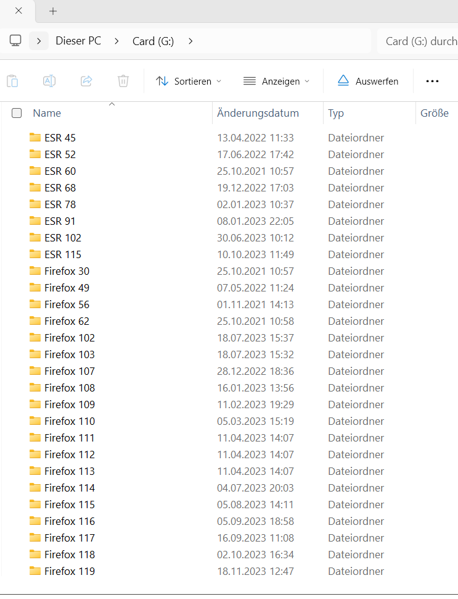Click the Firefox 115 folder name
Screen dimensions: 458x599
point(70,505)
